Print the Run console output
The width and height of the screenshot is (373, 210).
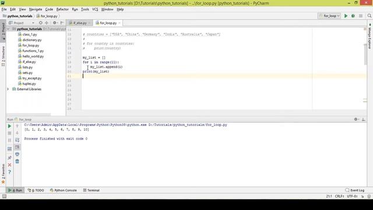point(17,154)
